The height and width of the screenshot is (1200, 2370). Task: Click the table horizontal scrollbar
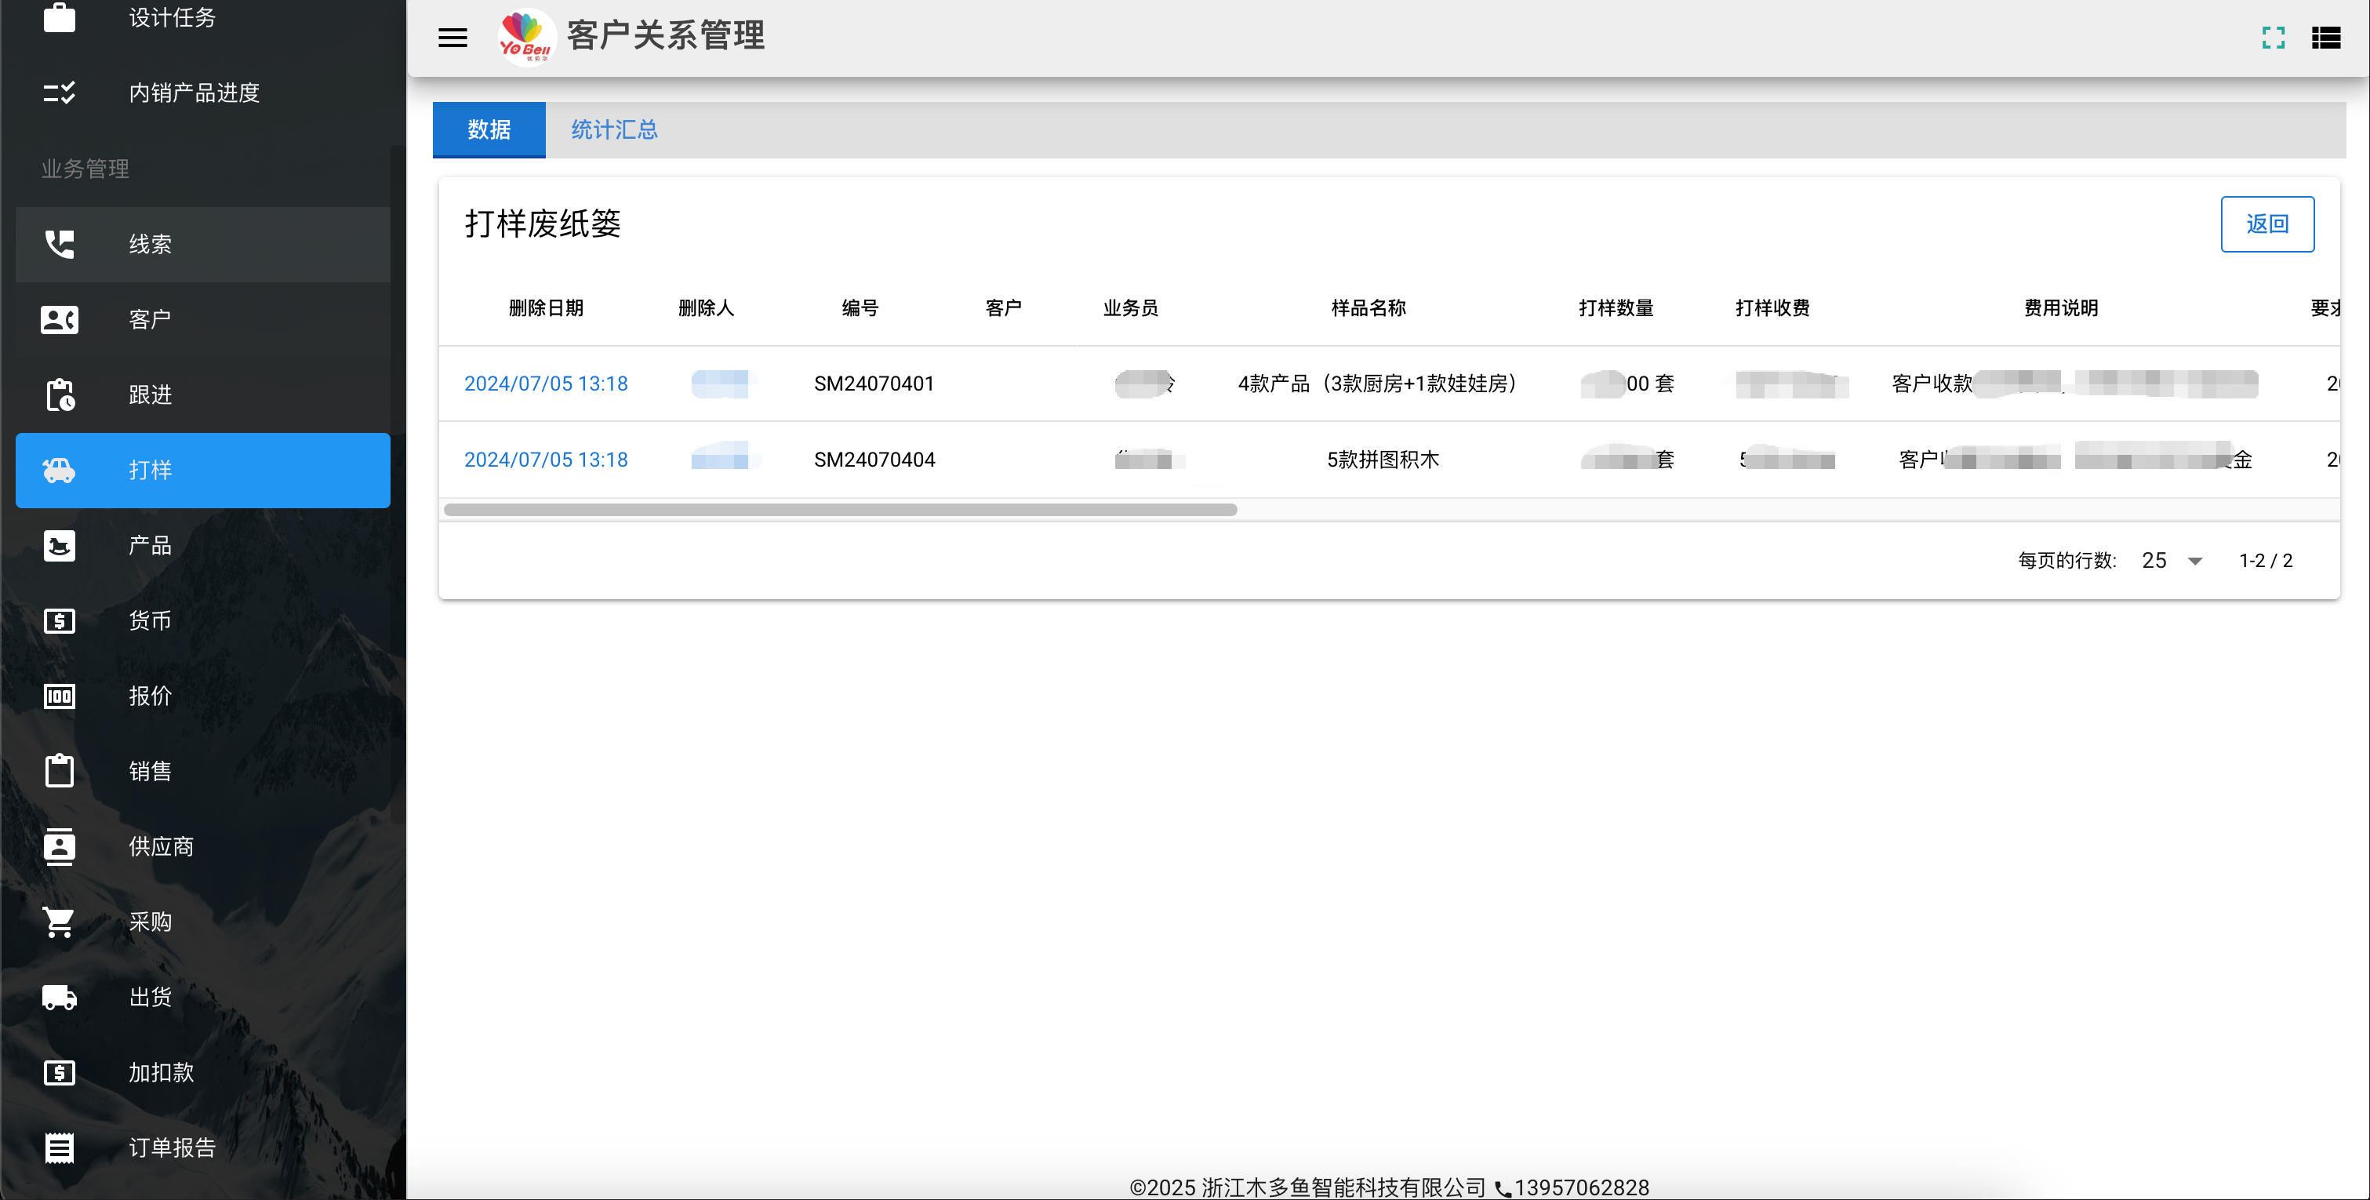[840, 510]
